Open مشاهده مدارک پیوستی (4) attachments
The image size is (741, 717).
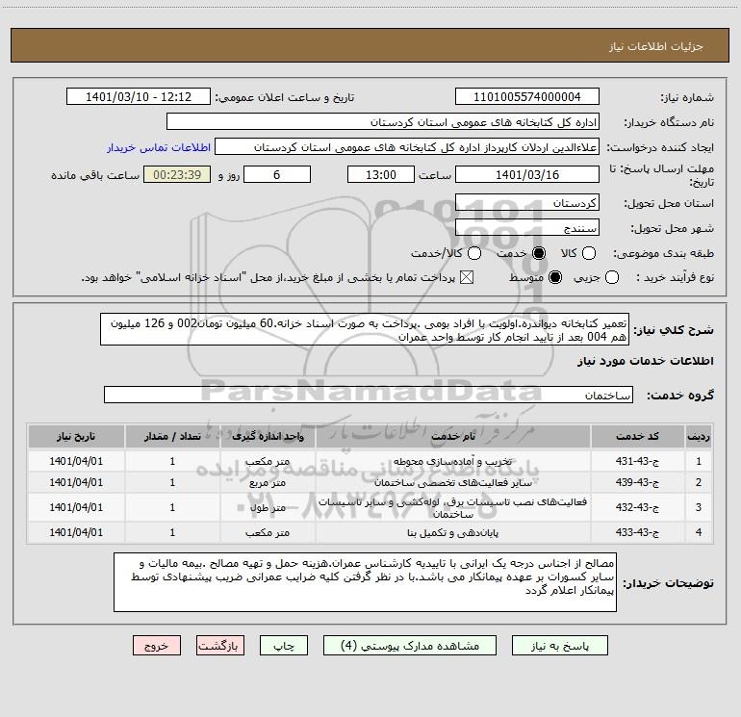[x=410, y=646]
